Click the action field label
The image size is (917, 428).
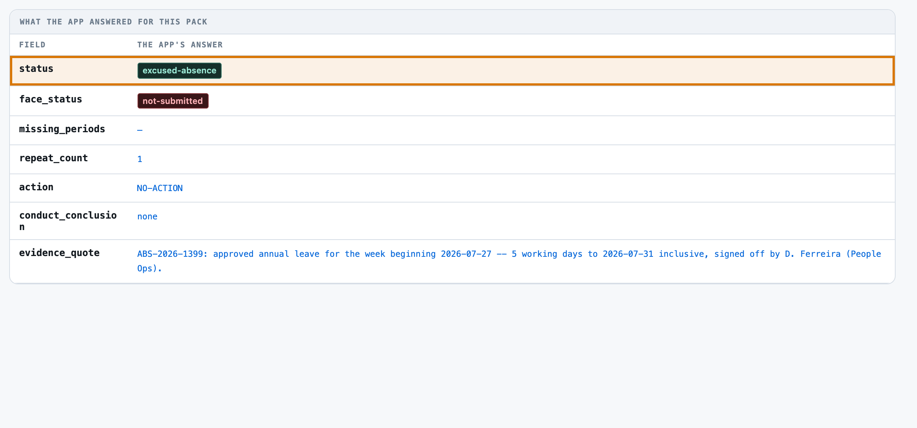36,187
